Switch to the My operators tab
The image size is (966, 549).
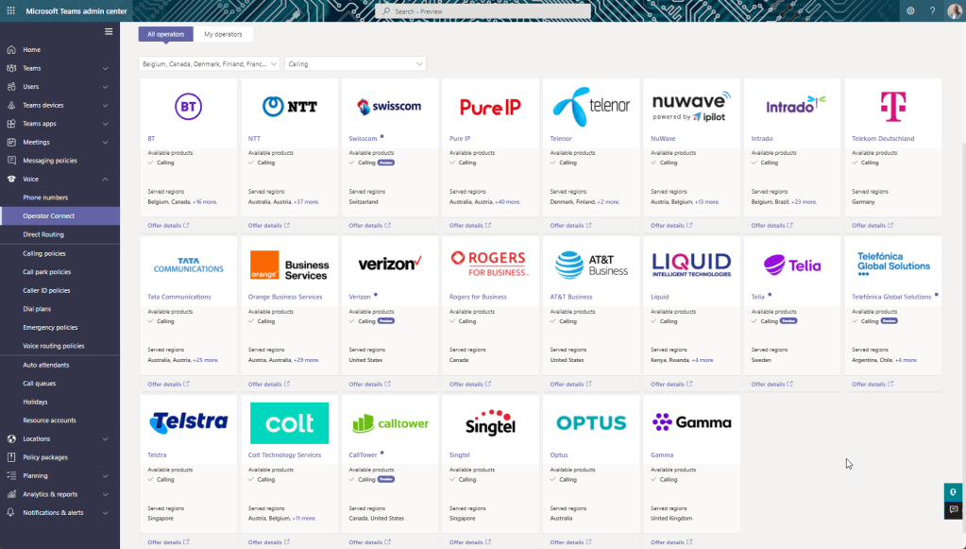(223, 34)
